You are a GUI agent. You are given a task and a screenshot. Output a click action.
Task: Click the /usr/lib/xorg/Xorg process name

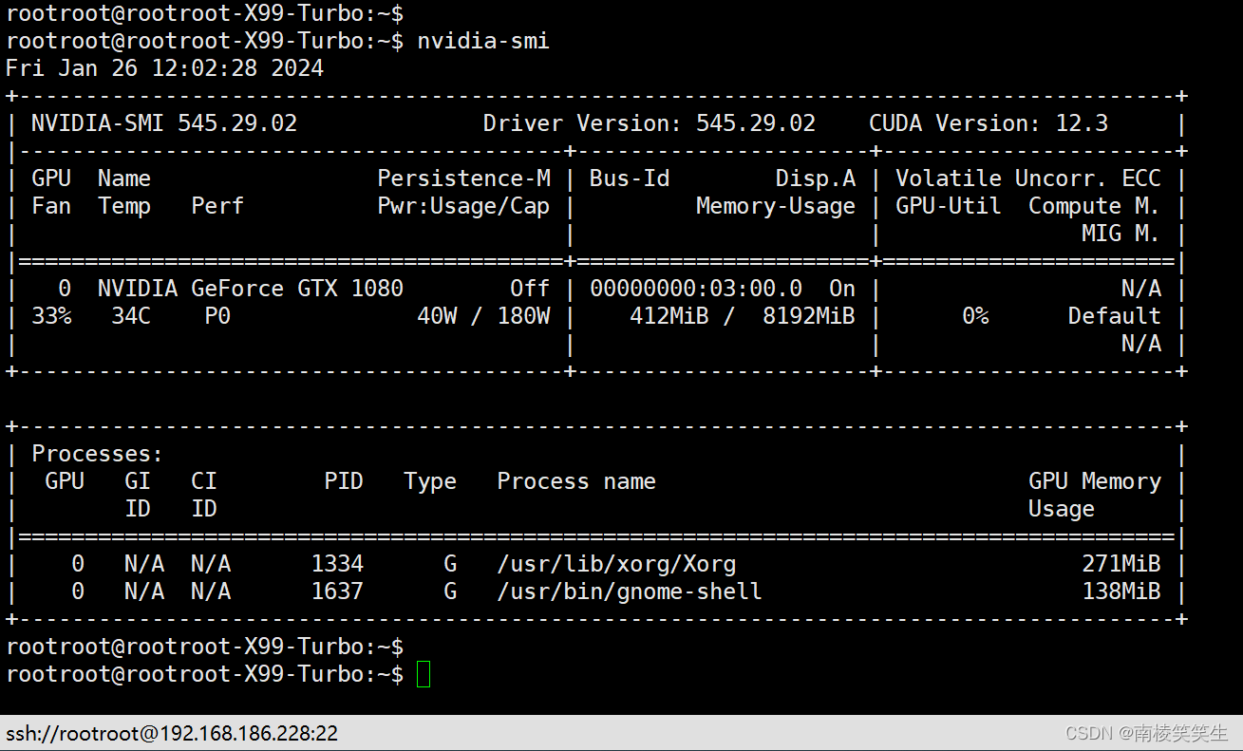(616, 564)
